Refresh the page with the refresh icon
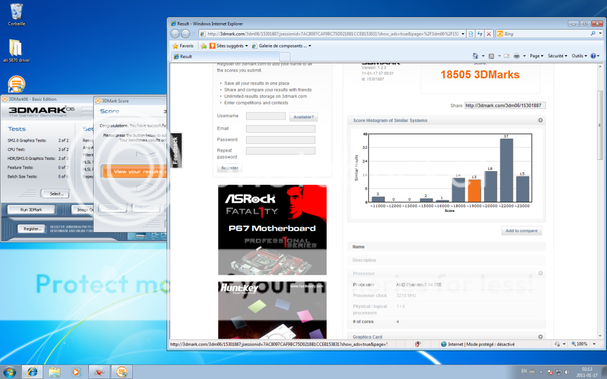 480,34
